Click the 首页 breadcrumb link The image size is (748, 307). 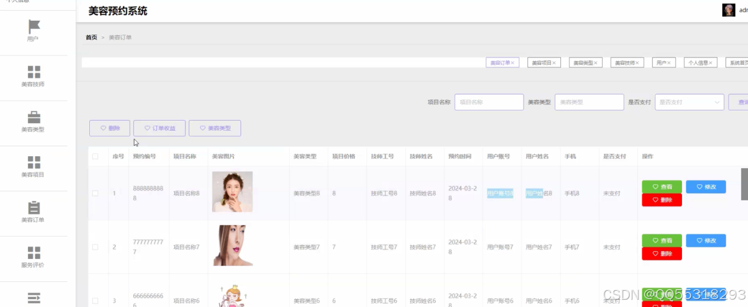(x=91, y=37)
